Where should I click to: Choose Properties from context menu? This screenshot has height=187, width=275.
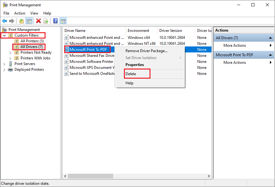click(x=150, y=65)
